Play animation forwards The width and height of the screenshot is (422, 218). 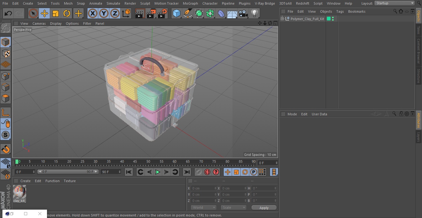click(158, 172)
